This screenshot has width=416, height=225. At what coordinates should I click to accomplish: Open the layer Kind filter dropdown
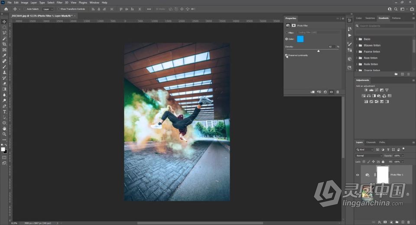pyautogui.click(x=365, y=150)
